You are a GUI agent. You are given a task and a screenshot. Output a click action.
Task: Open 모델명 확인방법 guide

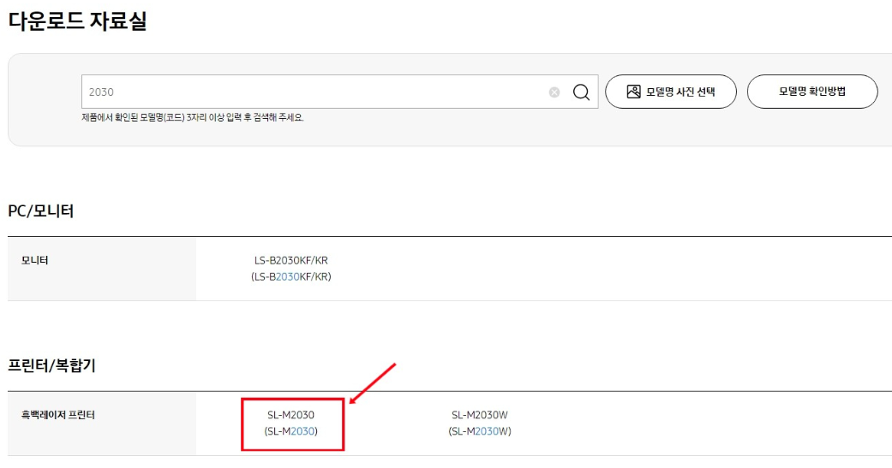(811, 92)
